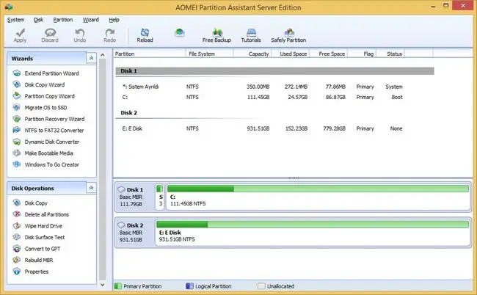The height and width of the screenshot is (295, 477).
Task: Click the Disk Copy Wizard icon
Action: [x=17, y=84]
